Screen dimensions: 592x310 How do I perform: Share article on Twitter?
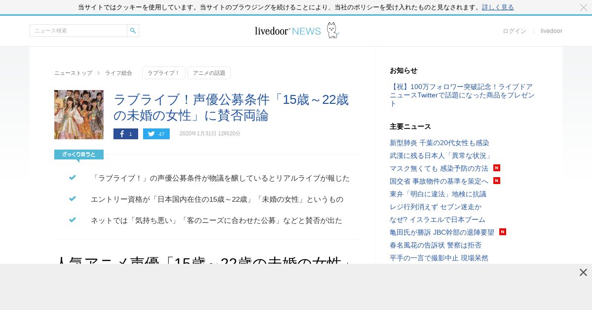tap(156, 134)
